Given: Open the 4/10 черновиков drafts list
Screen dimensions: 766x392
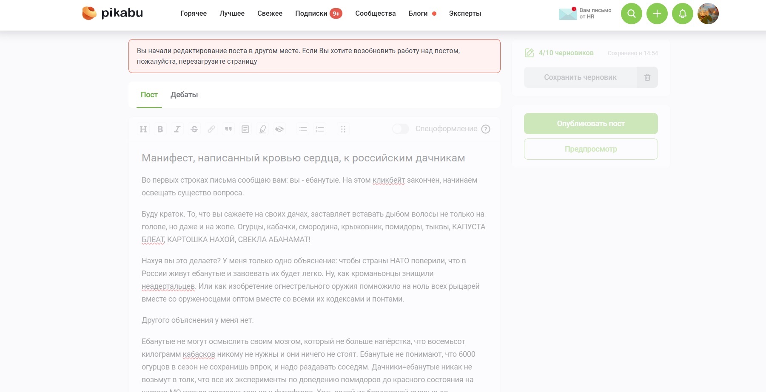Looking at the screenshot, I should pyautogui.click(x=566, y=53).
